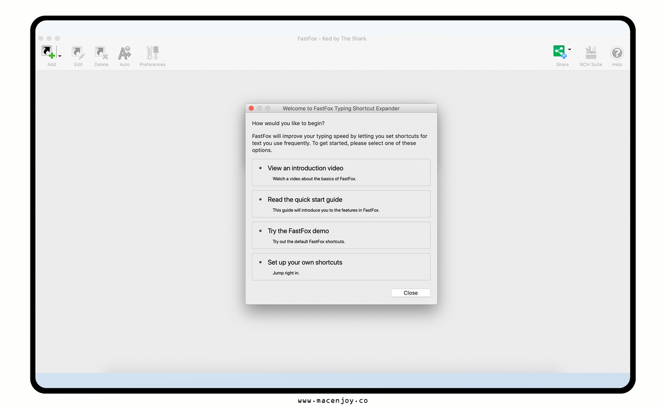This screenshot has height=407, width=665.
Task: Select Try the FastFox demo option
Action: pos(341,235)
